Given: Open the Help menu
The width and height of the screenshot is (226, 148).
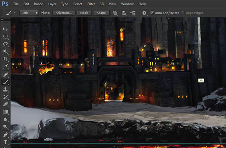Looking at the screenshot, I should pyautogui.click(x=142, y=4).
